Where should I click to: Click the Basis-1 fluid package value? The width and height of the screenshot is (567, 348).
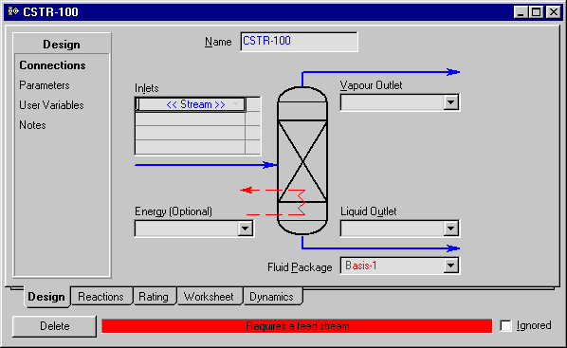pos(361,266)
